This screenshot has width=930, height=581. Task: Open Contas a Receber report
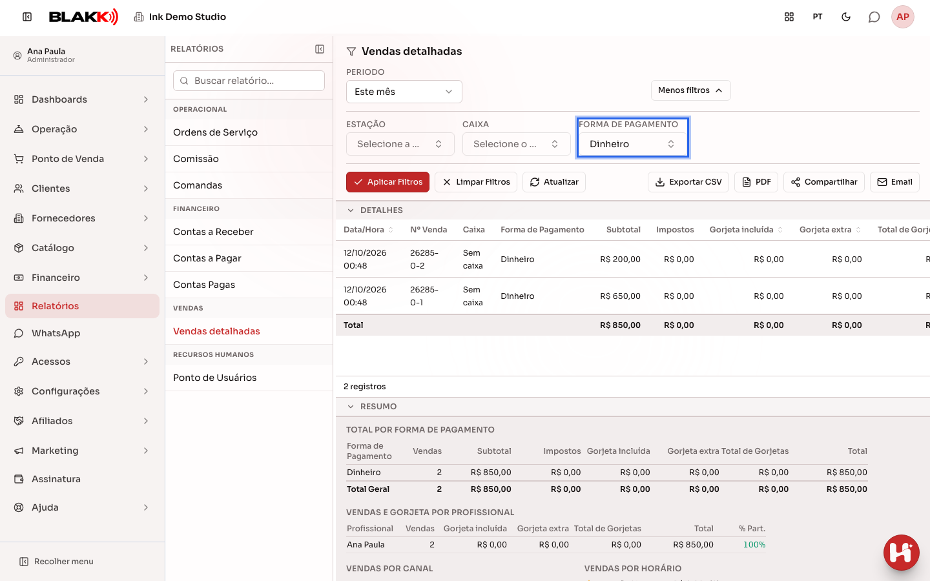pos(249,232)
